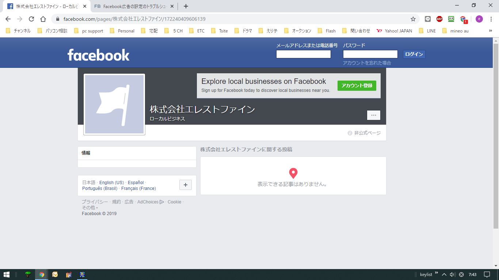Close the 株式会社エレストファイン tab

pyautogui.click(x=85, y=6)
